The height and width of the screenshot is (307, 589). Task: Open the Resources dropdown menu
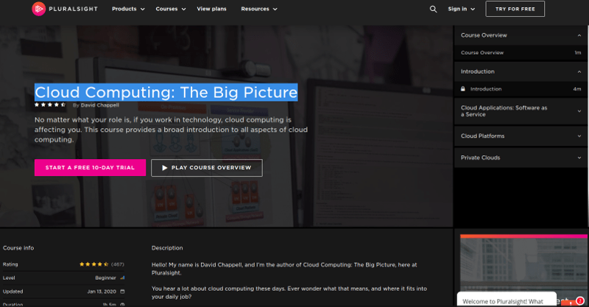pyautogui.click(x=259, y=9)
